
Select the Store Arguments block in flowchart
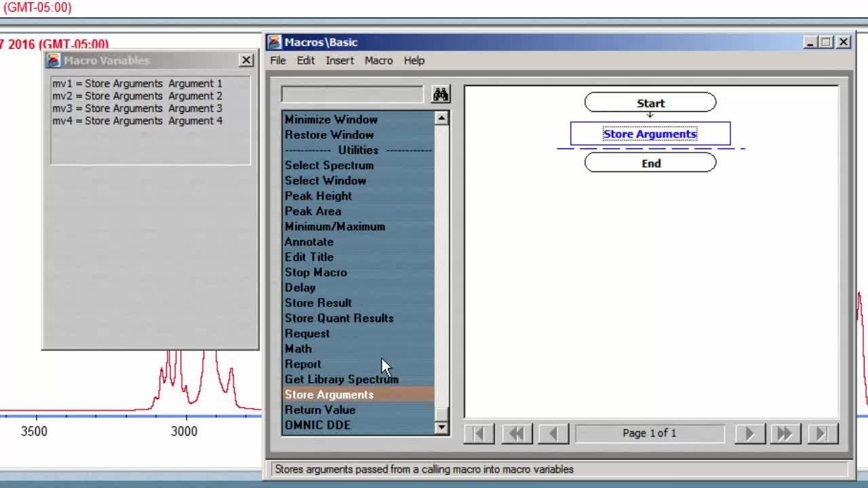[x=650, y=134]
